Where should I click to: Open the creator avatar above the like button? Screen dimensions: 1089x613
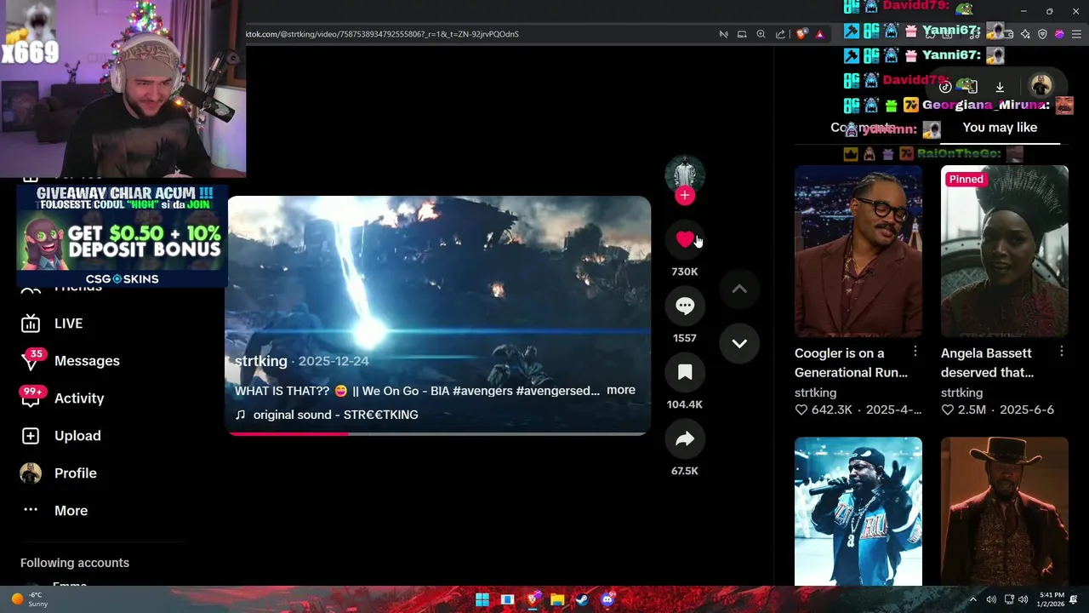685,174
